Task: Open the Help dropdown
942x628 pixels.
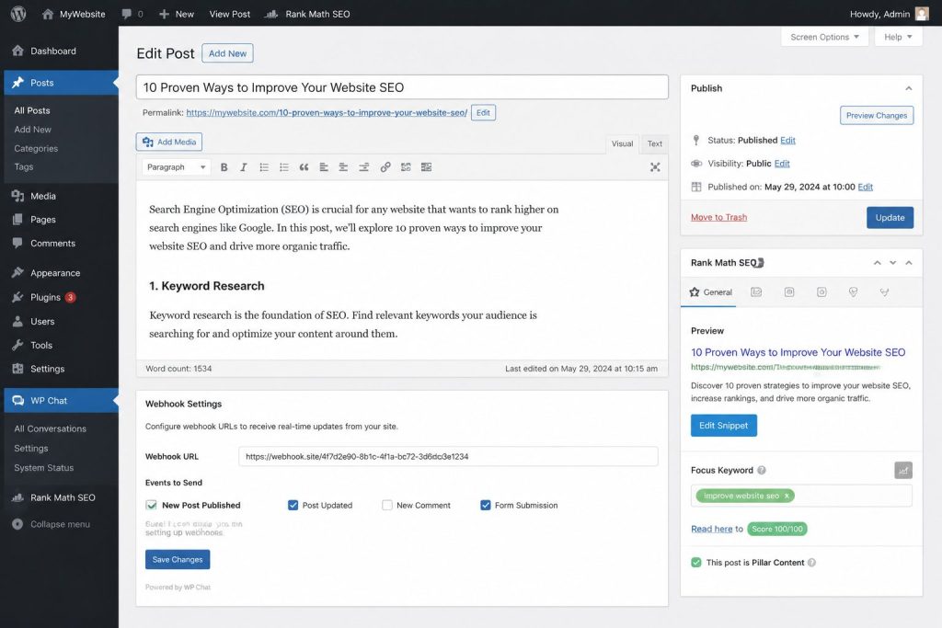Action: pyautogui.click(x=898, y=37)
